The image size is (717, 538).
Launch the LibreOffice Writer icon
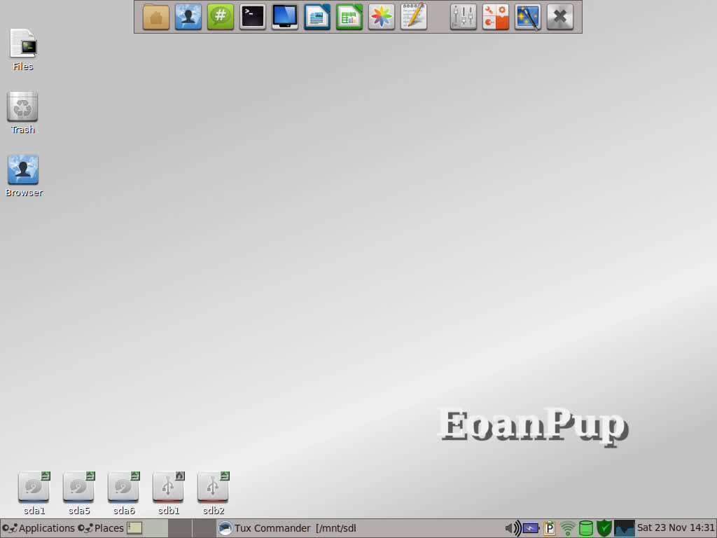point(317,17)
